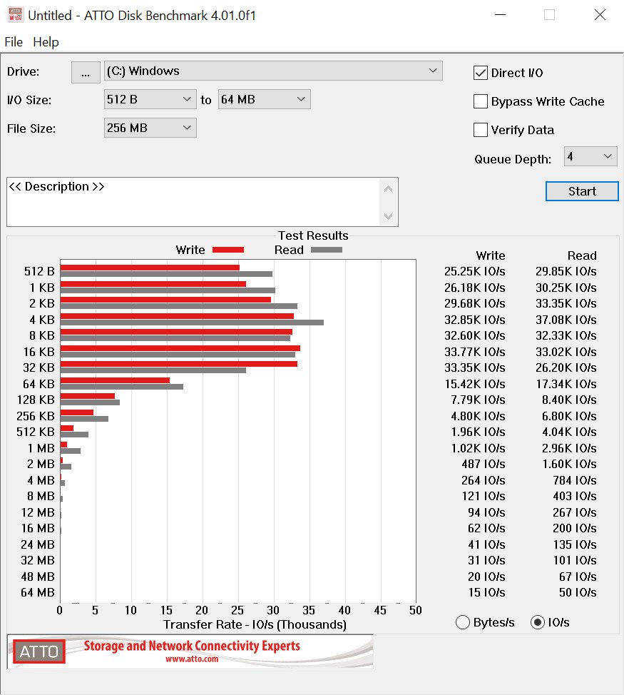Expand the (C:) Windows drive dropdown
Image resolution: width=624 pixels, height=695 pixels.
click(x=273, y=71)
